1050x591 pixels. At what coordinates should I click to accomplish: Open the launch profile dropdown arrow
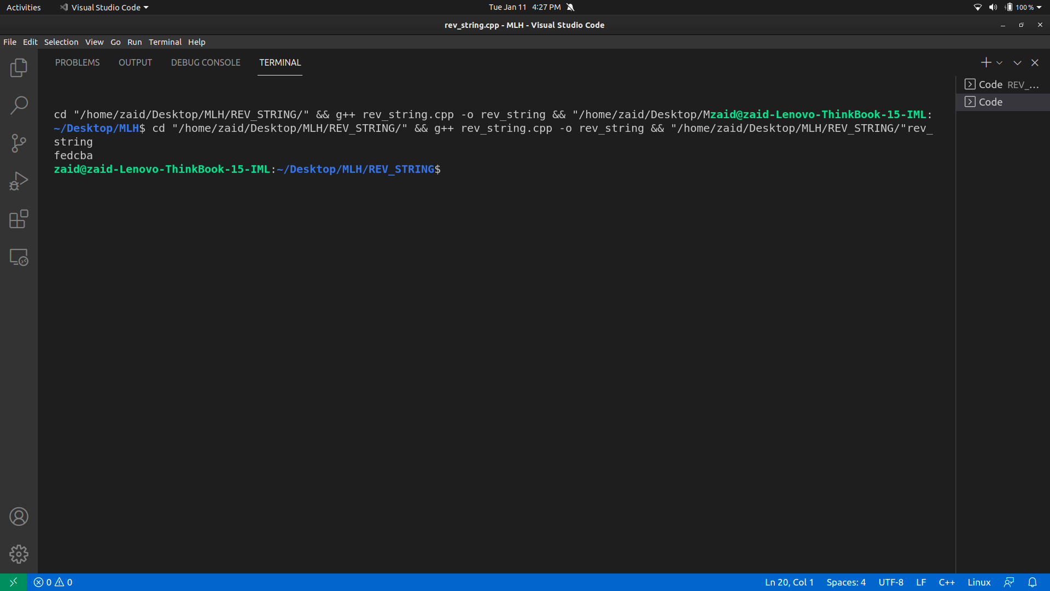coord(999,63)
